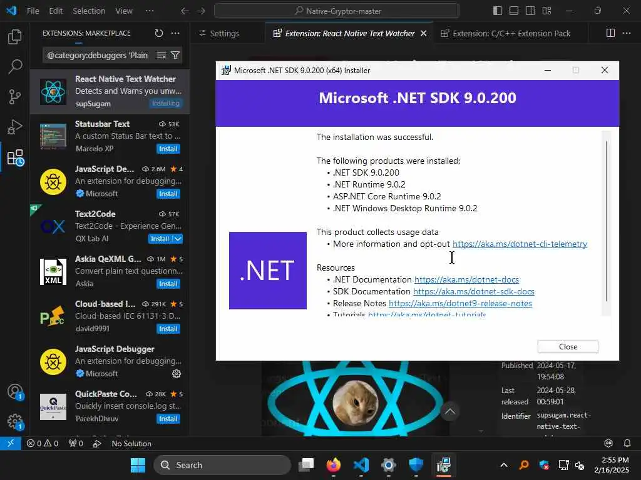The height and width of the screenshot is (480, 641).
Task: Open Run and Debug view
Action: [15, 127]
